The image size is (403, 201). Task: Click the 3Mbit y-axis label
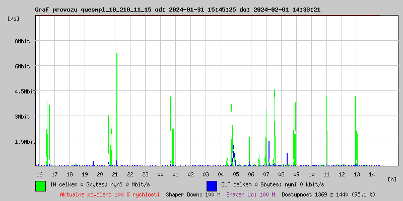[x=22, y=117]
